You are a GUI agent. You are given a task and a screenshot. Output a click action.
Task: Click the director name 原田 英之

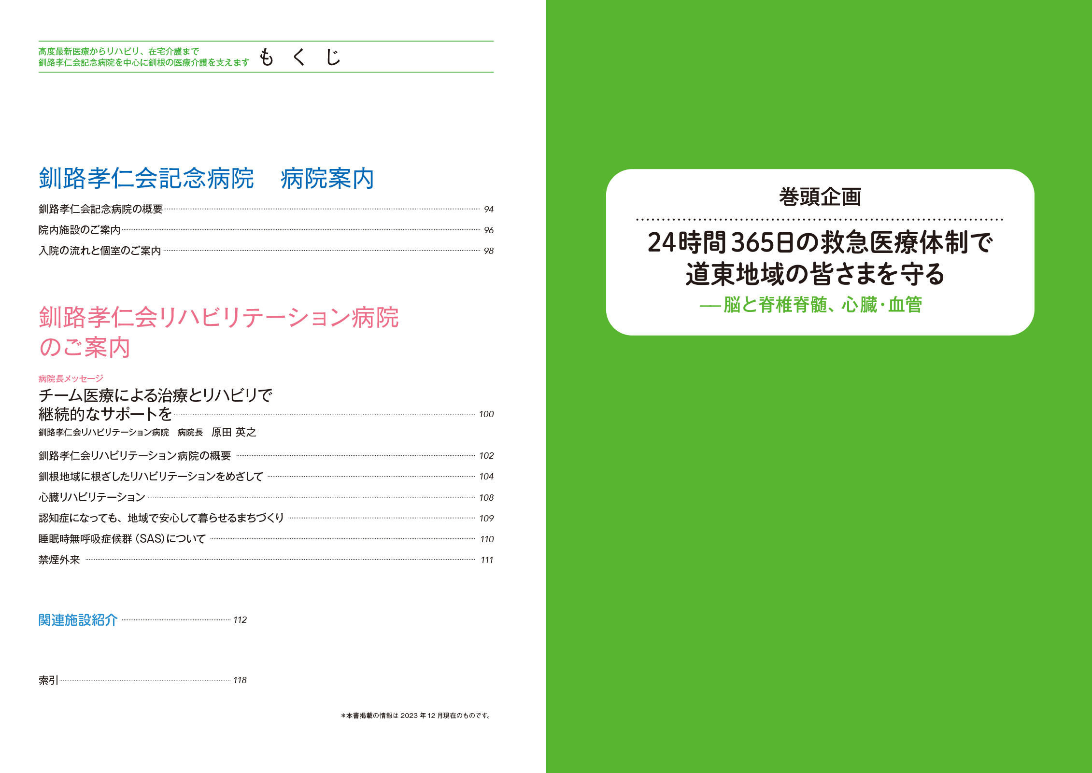234,432
